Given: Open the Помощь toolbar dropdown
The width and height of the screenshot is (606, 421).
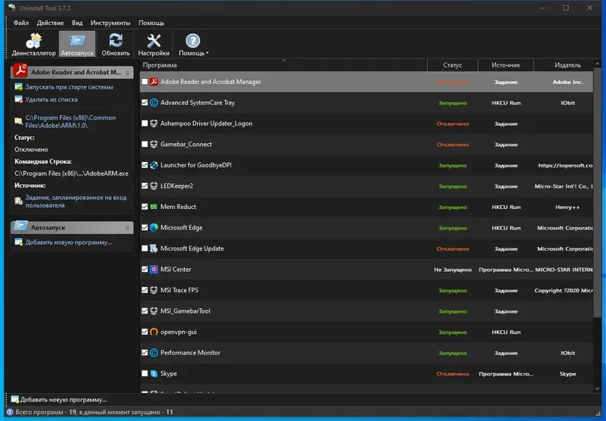Looking at the screenshot, I should click(x=193, y=45).
